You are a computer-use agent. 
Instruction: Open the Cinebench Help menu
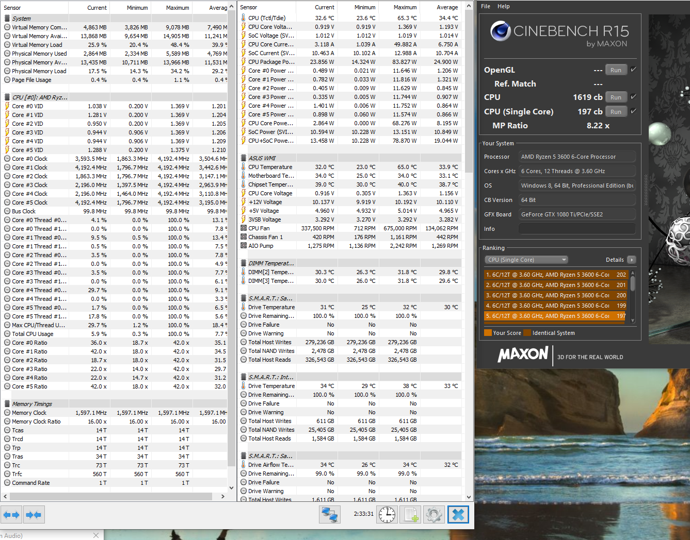tap(504, 6)
